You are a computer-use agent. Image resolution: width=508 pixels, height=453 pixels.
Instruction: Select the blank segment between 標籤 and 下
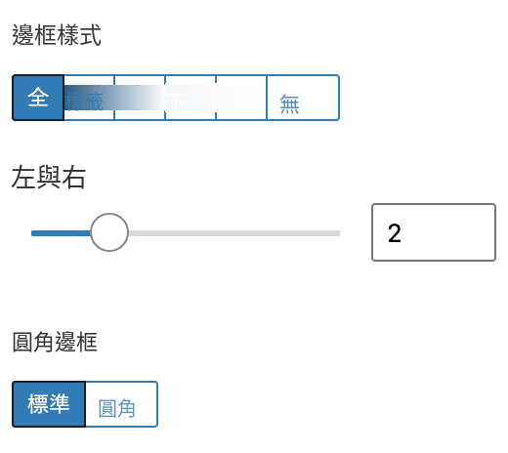[140, 98]
